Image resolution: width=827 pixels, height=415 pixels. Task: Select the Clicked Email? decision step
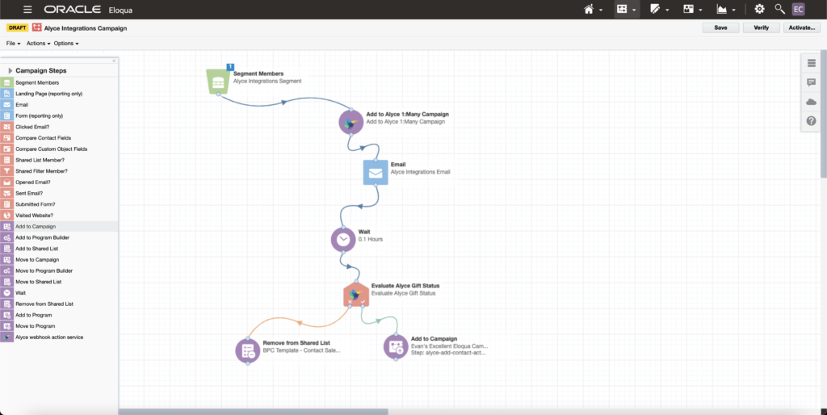point(59,127)
